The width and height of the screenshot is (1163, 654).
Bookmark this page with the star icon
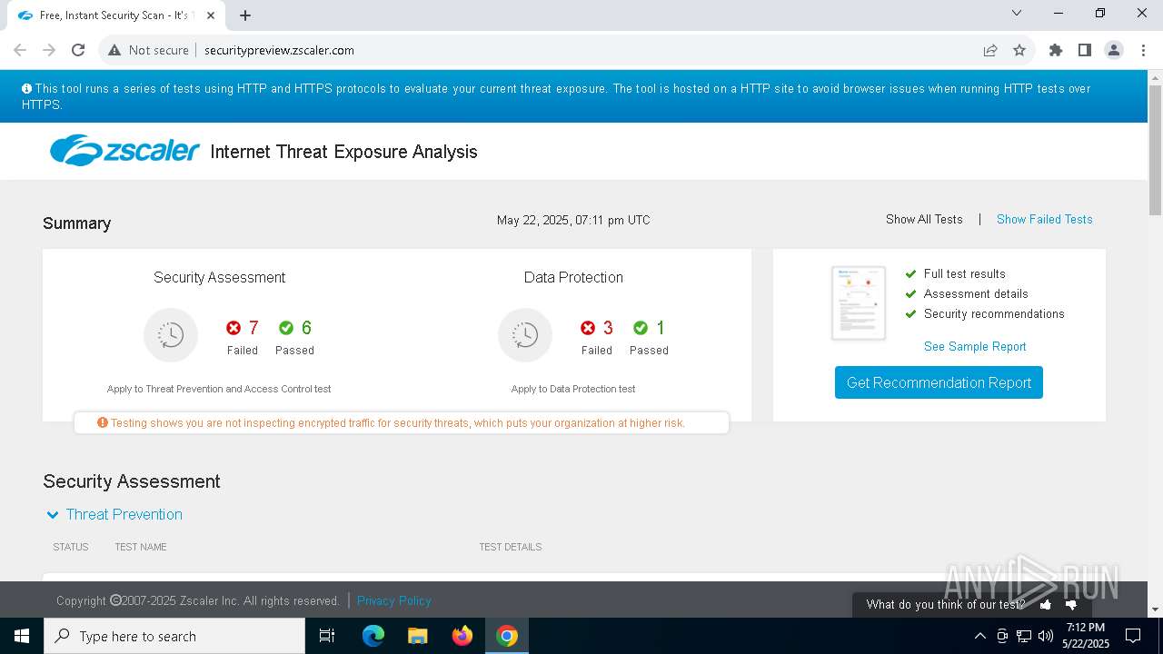pyautogui.click(x=1019, y=50)
